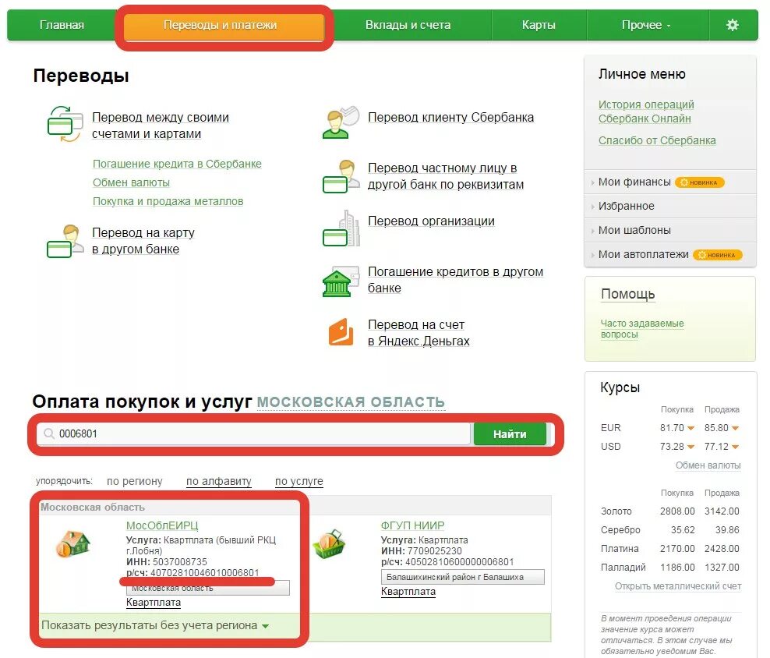Click the новинка badge by Мои финансы
This screenshot has height=658, width=770.
[699, 182]
